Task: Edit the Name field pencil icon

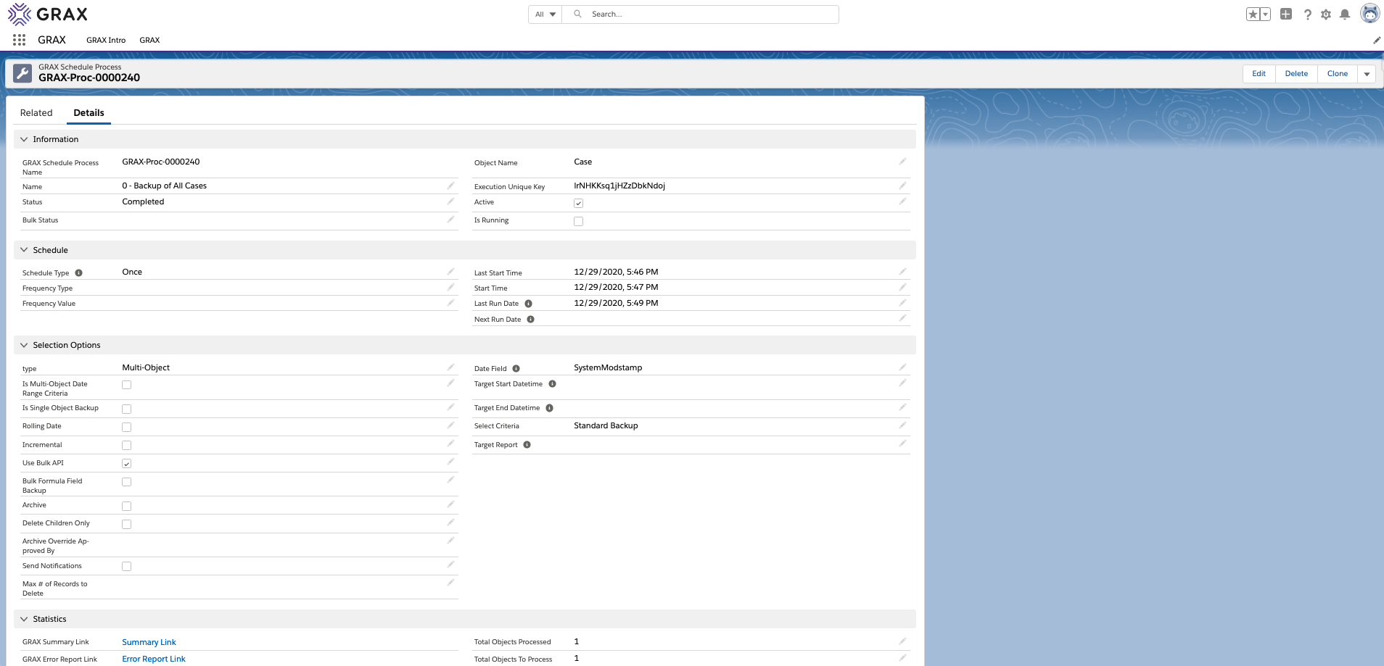Action: click(x=450, y=186)
